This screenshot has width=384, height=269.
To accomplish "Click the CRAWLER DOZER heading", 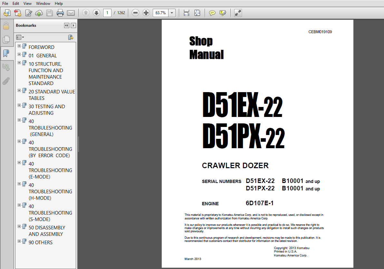I will [x=235, y=166].
